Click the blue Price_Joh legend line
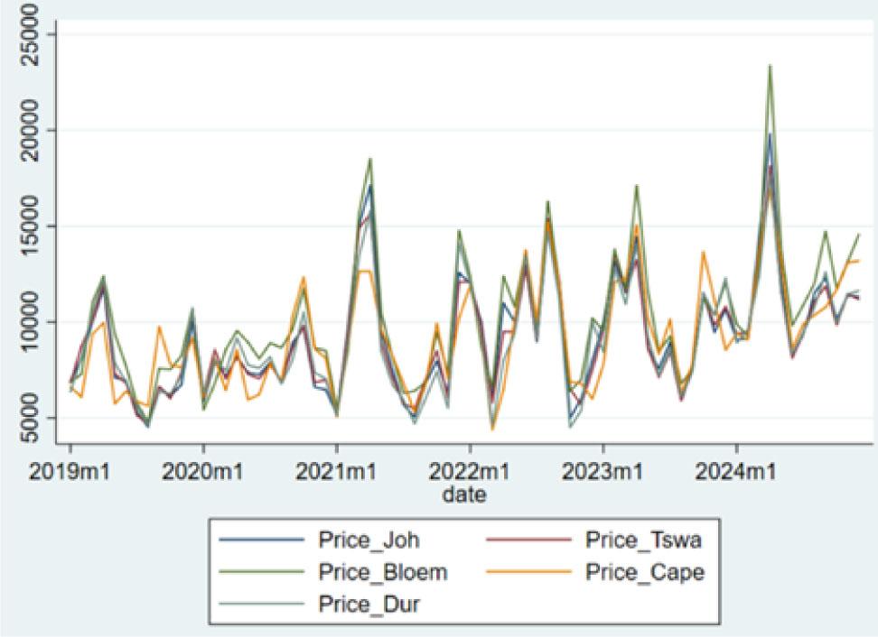Image resolution: width=878 pixels, height=637 pixels. click(260, 541)
